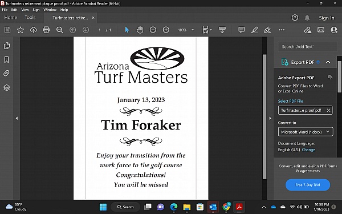Click the document vertical scrollbar
Image resolution: width=342 pixels, height=214 pixels.
[x=264, y=117]
